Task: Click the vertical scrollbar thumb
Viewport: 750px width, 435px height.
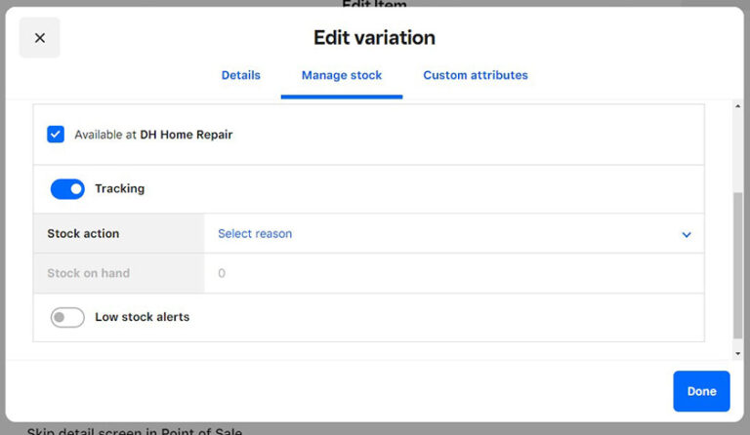Action: [x=737, y=263]
